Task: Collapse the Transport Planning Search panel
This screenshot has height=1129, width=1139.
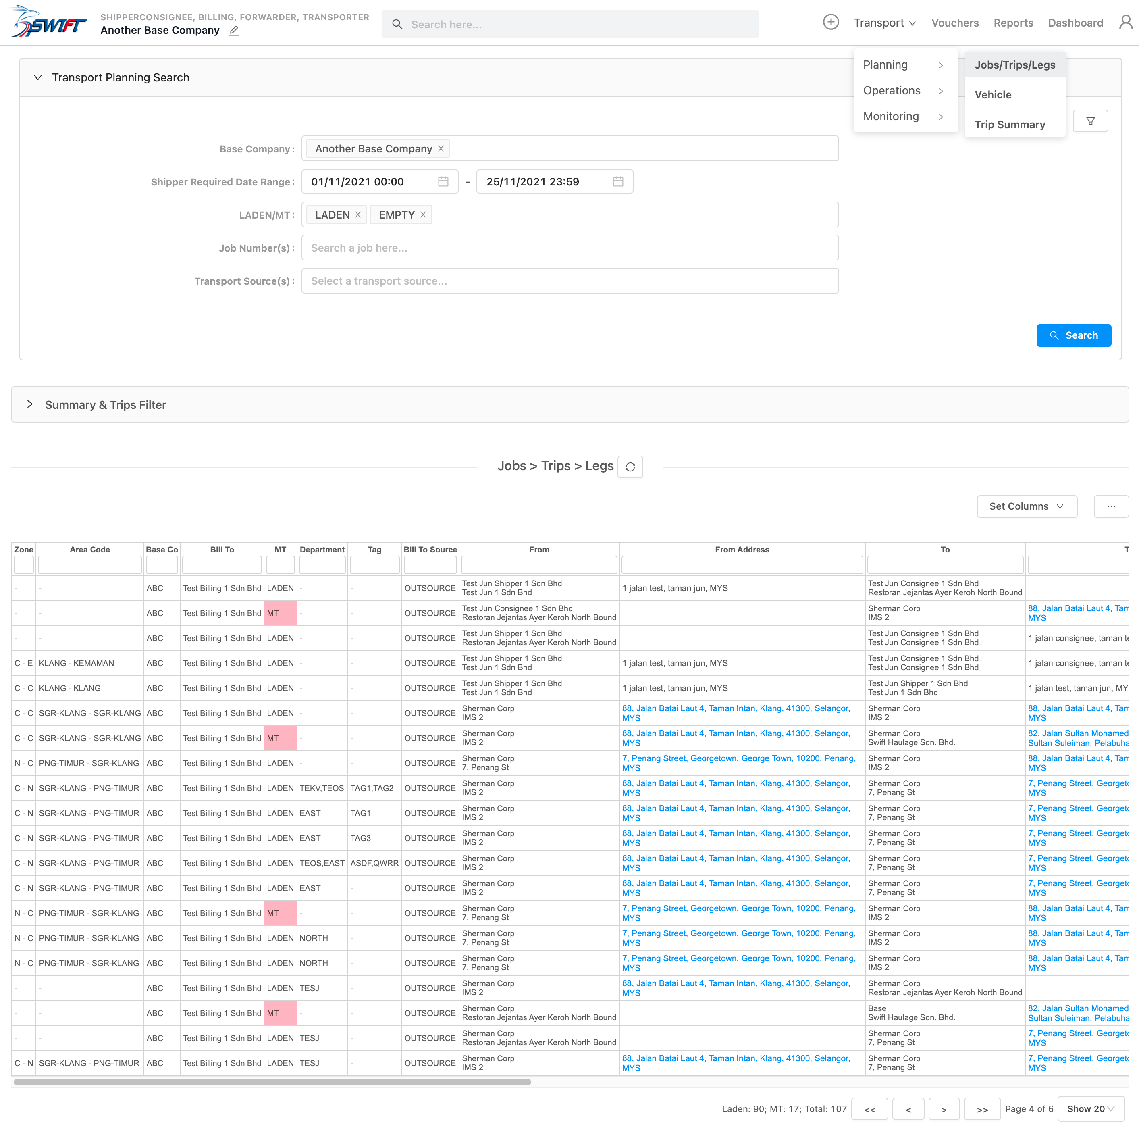Action: (38, 77)
